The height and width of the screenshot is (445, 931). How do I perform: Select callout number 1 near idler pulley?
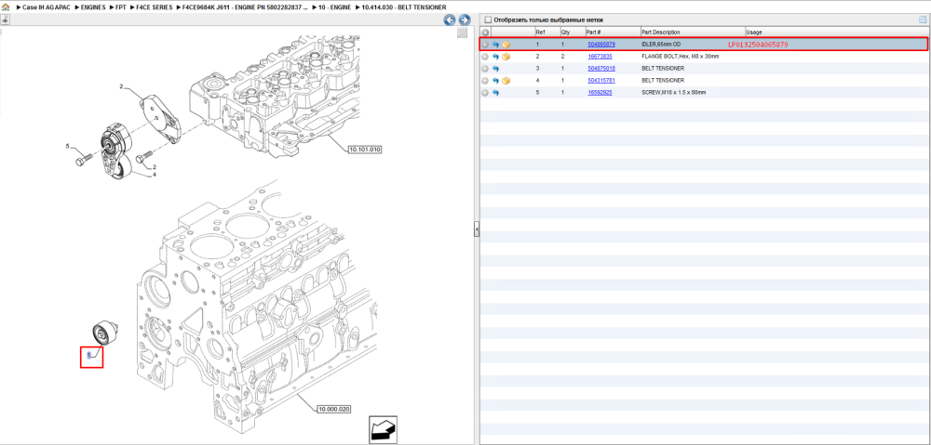89,355
